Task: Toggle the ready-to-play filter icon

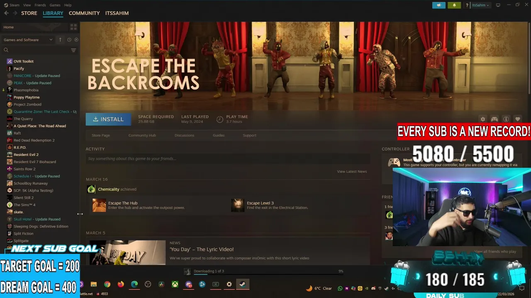Action: click(x=76, y=40)
